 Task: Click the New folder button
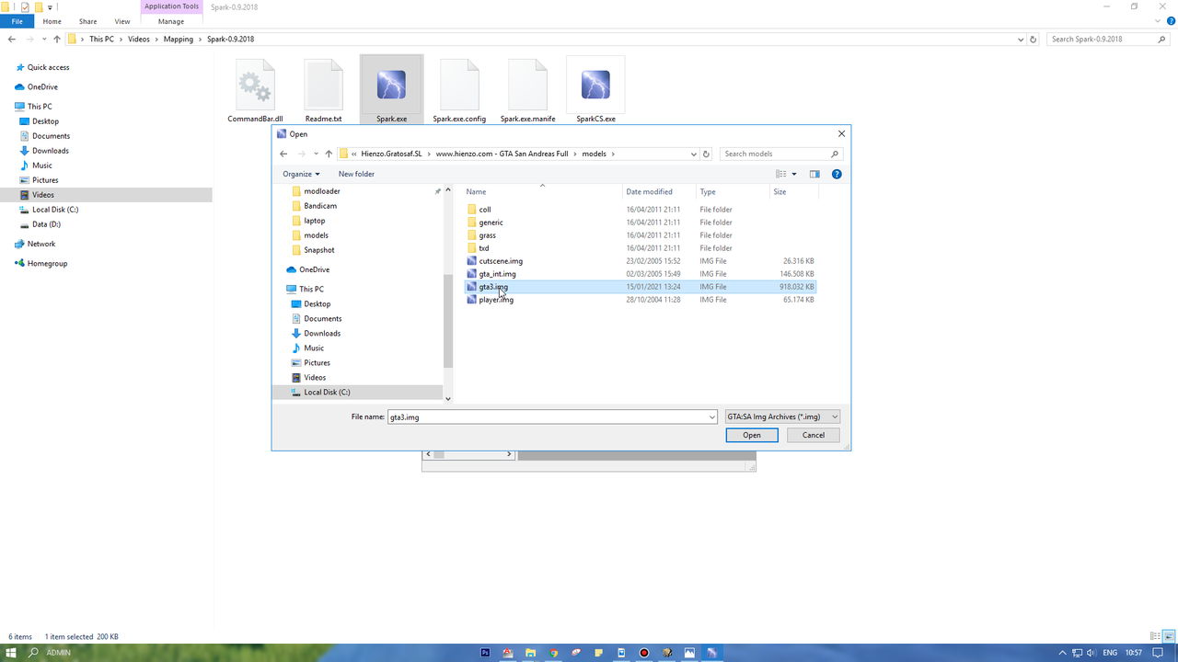(x=356, y=174)
